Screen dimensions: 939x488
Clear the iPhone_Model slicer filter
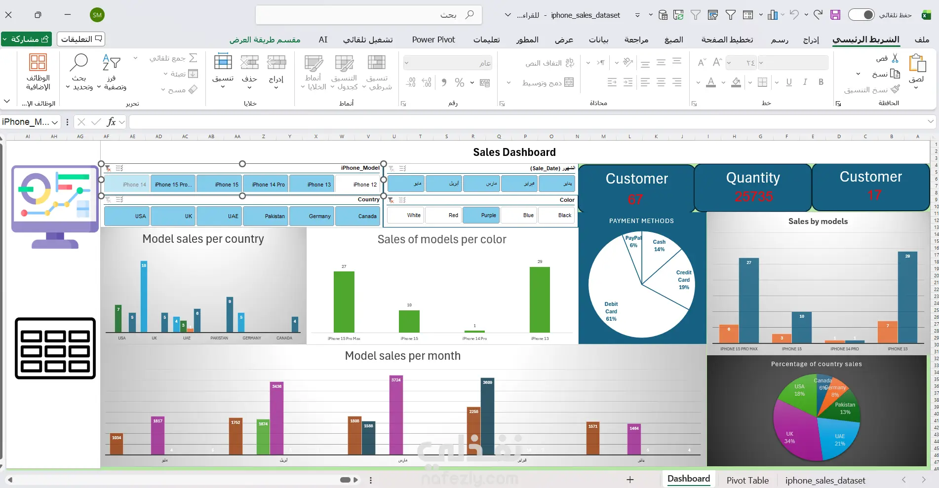(108, 168)
